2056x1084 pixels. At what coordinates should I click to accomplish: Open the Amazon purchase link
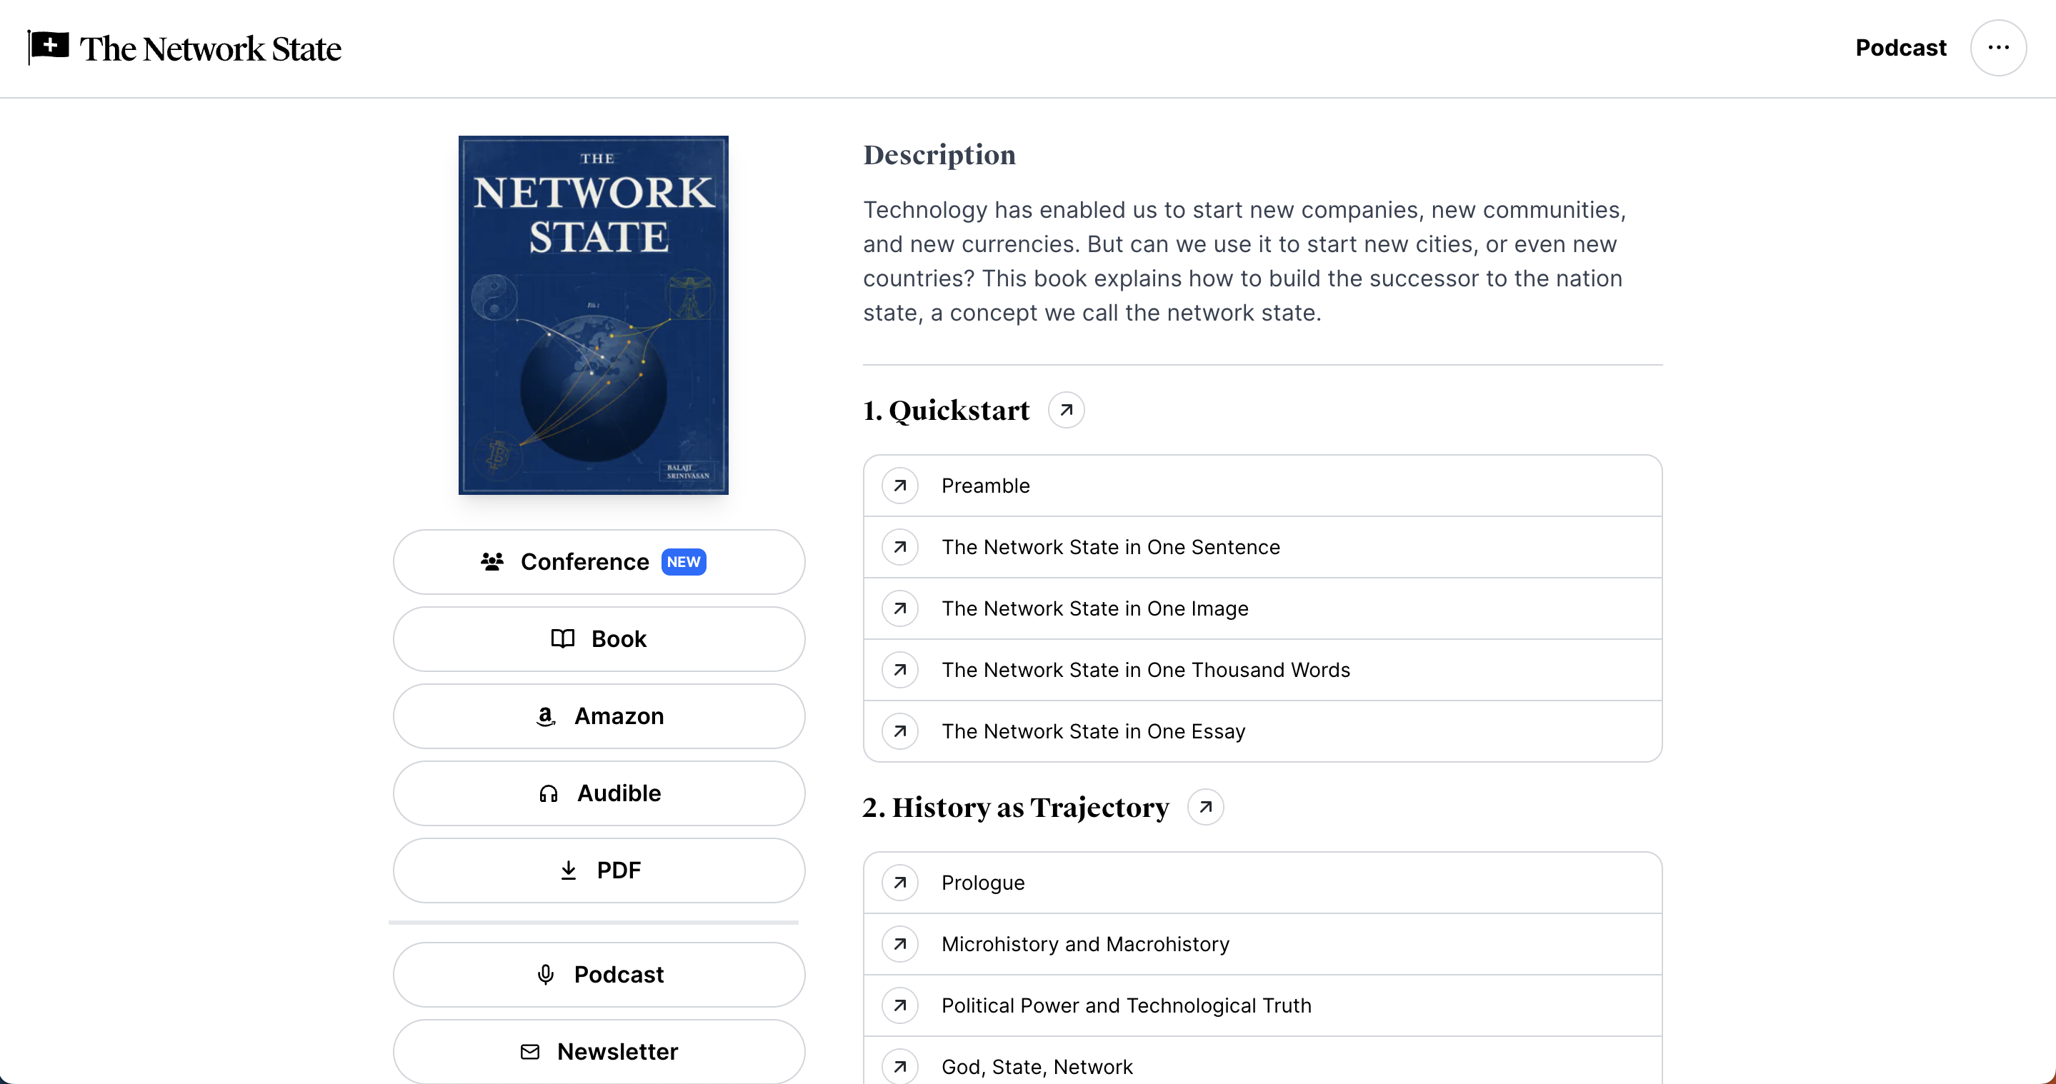pyautogui.click(x=599, y=716)
